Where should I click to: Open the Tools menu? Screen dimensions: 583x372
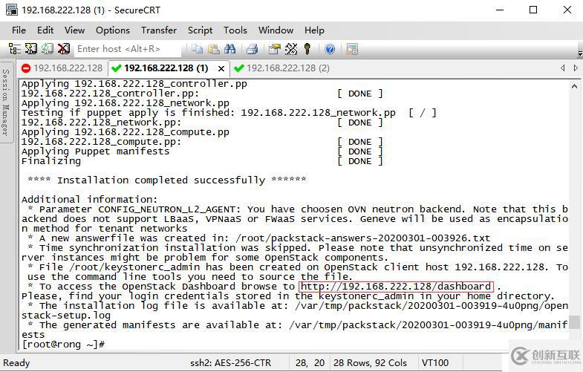tap(235, 30)
